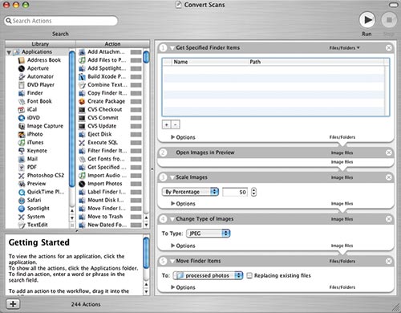This screenshot has width=401, height=313.
Task: Select iDVD in the Library list
Action: [x=34, y=118]
